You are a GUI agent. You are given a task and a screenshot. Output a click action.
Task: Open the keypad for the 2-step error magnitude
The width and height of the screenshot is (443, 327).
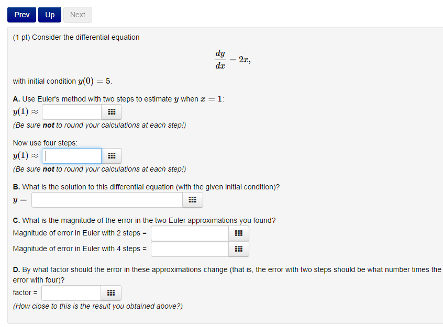click(x=239, y=233)
